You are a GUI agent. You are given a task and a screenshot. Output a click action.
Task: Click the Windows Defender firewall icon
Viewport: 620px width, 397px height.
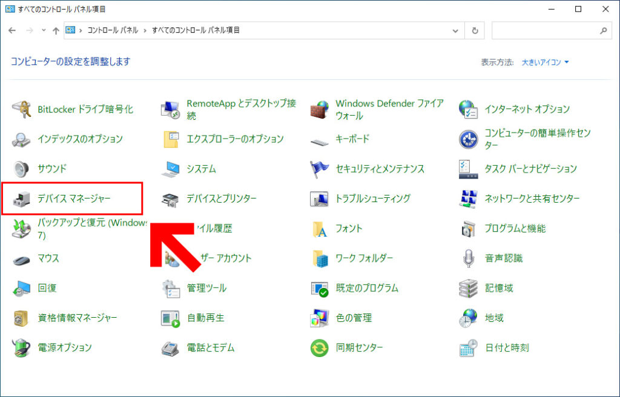point(320,110)
